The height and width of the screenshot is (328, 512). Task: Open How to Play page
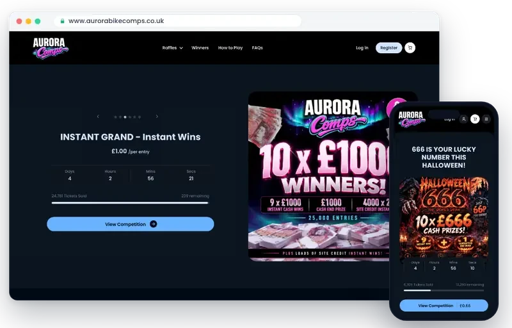pos(230,47)
